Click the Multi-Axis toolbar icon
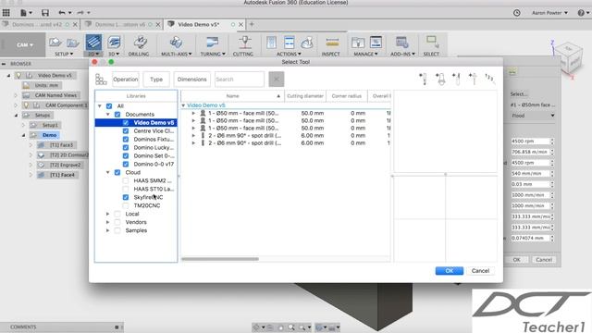The height and width of the screenshot is (333, 592). click(x=176, y=42)
